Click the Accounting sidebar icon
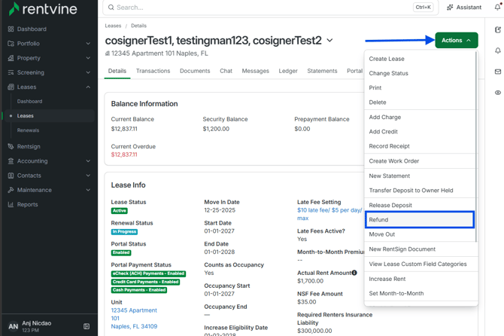The height and width of the screenshot is (336, 504). (11, 161)
